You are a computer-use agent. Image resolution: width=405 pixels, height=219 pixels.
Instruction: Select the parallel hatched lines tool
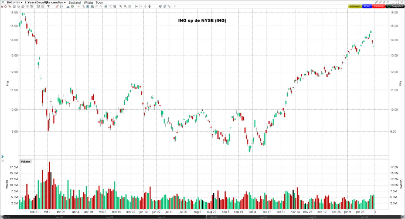click(x=114, y=6)
